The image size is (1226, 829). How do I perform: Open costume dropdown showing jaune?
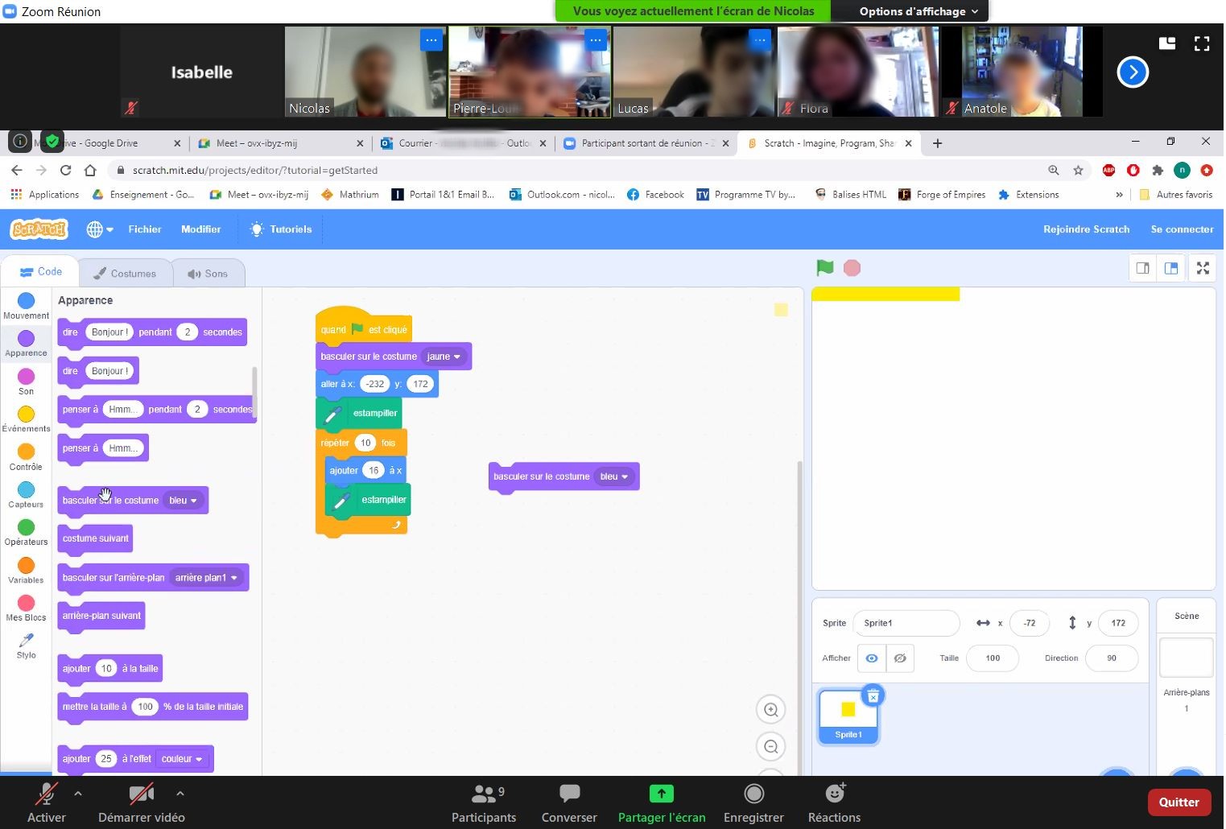click(444, 357)
